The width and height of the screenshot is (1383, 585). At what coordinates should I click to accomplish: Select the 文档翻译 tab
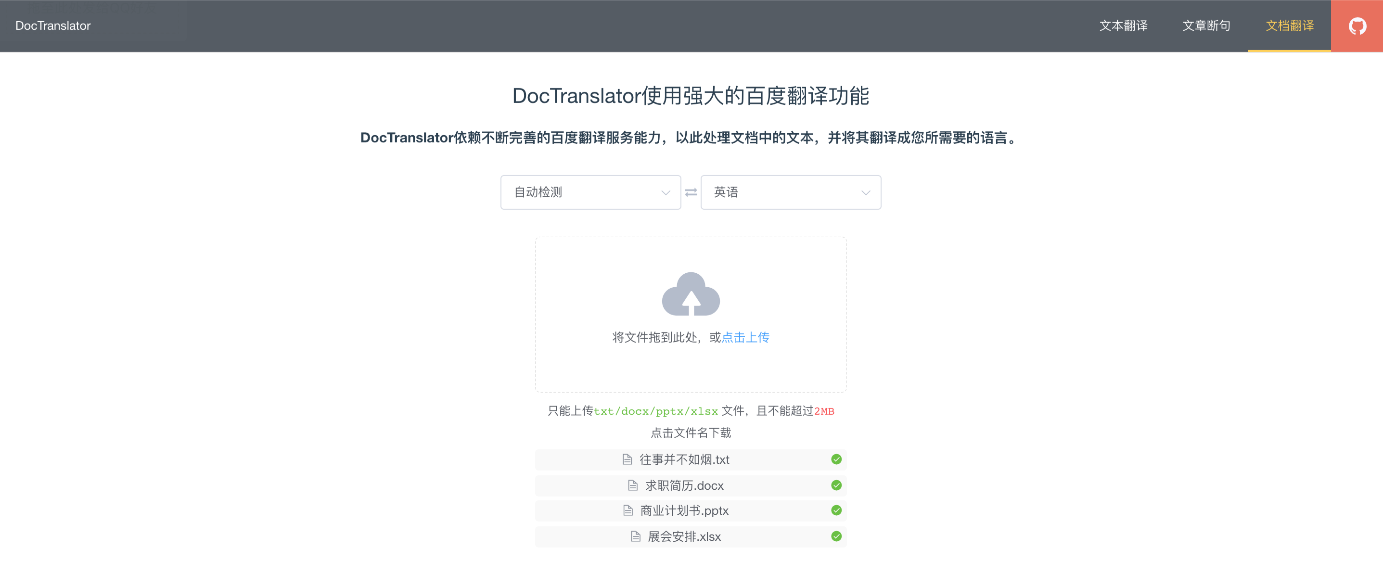click(1289, 26)
